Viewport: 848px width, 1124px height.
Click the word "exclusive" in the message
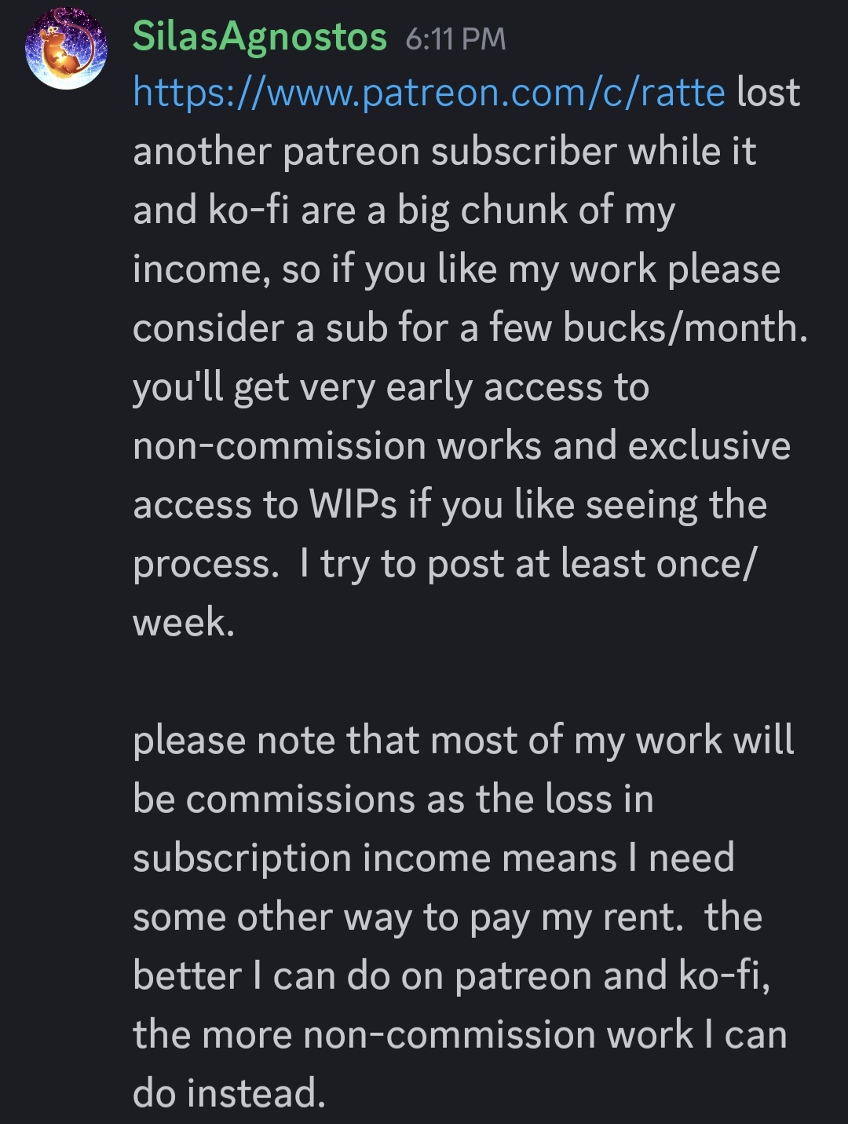click(709, 446)
